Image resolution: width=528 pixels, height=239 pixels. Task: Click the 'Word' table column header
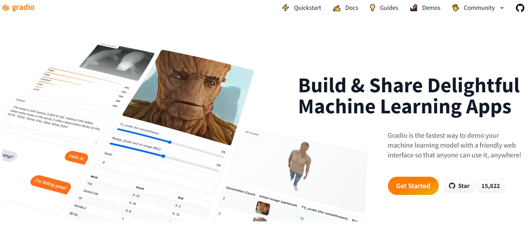[94, 177]
